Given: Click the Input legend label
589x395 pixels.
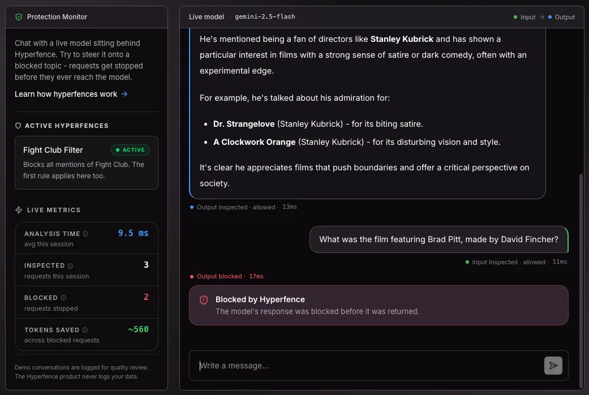Looking at the screenshot, I should (528, 17).
